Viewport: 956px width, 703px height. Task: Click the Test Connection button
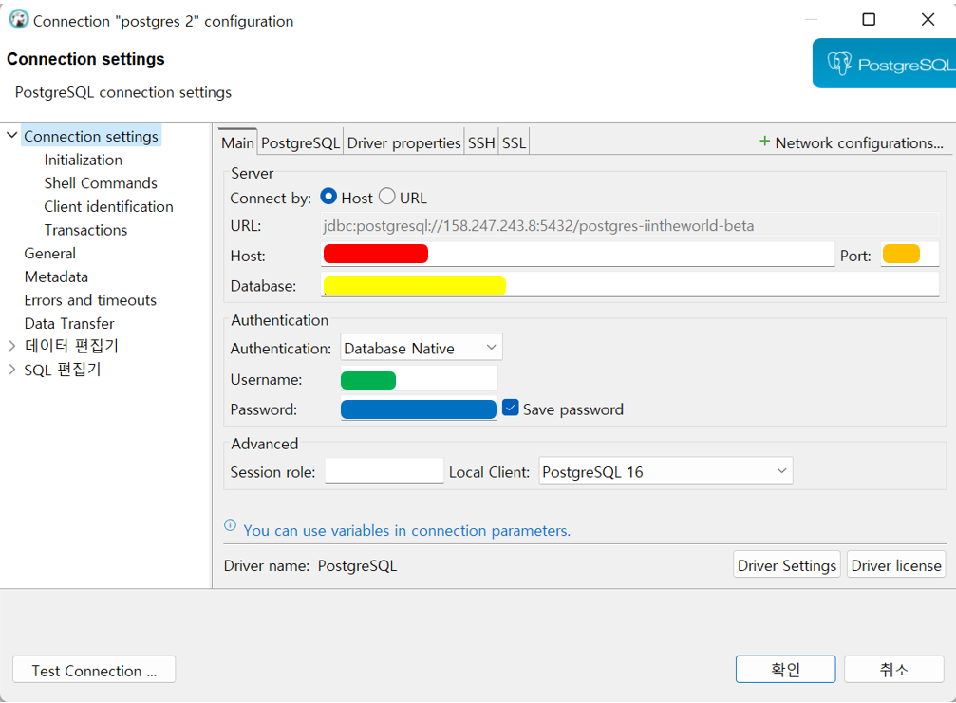94,670
